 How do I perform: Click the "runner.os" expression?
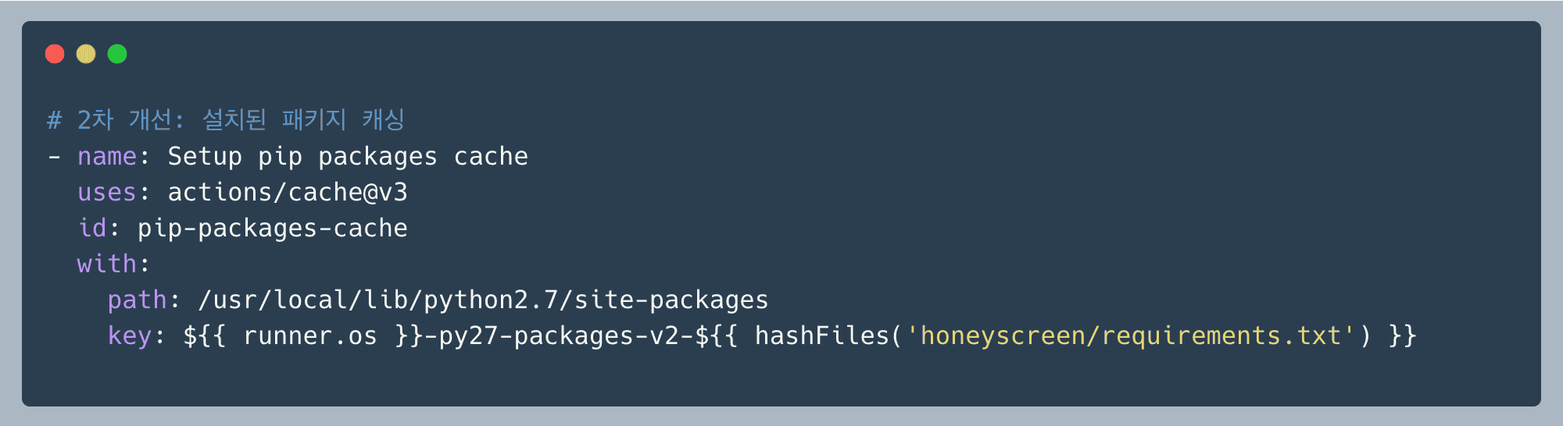[310, 336]
